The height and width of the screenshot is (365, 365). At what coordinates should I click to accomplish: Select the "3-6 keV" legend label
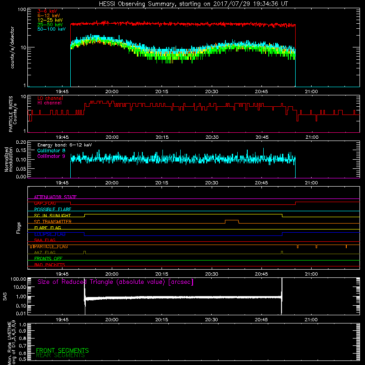[x=47, y=11]
